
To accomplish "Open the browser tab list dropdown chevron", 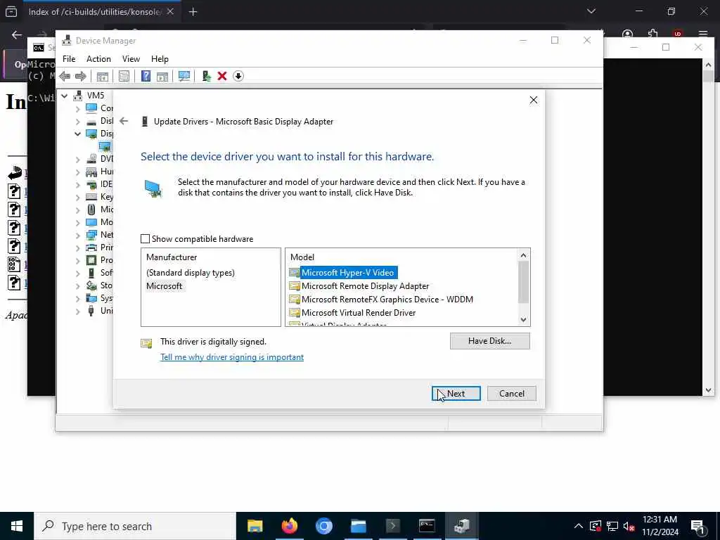I will tap(591, 11).
